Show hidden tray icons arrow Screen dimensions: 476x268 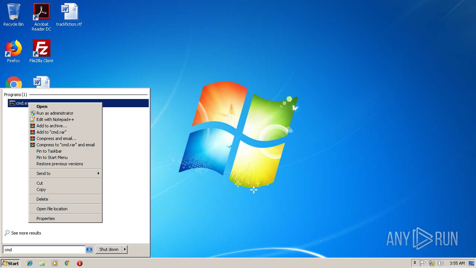pyautogui.click(x=415, y=263)
